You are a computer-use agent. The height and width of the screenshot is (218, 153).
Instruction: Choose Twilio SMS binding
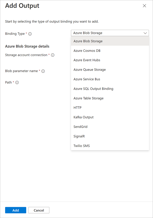[x=110, y=146]
